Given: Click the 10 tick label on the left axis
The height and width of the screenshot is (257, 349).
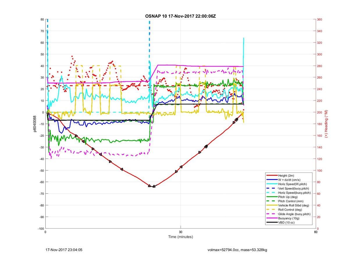Looking at the screenshot, I should pos(42,101).
